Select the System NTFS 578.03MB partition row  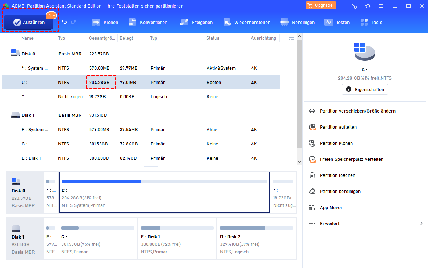(141, 68)
